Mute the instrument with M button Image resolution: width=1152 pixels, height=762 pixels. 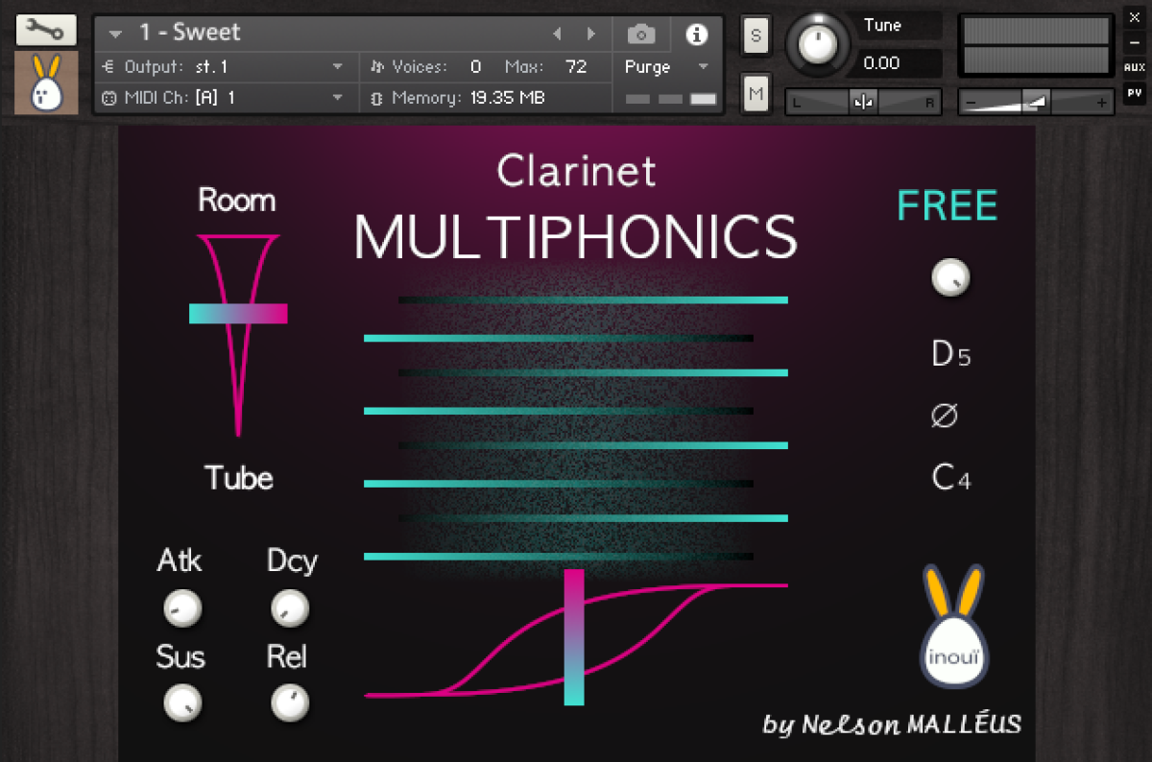[756, 93]
